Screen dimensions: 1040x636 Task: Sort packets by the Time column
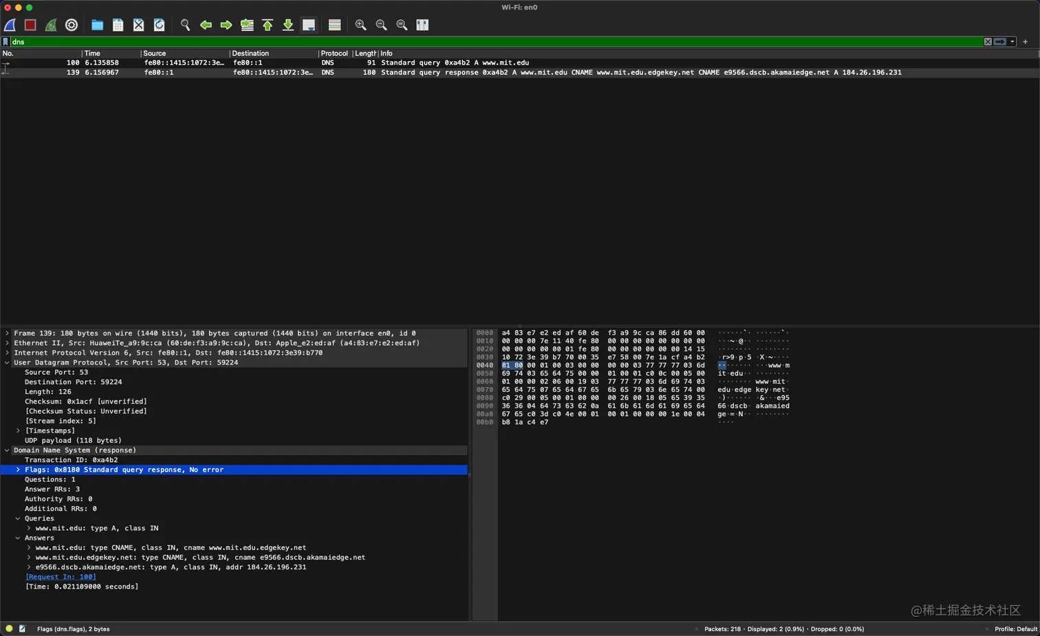click(111, 53)
